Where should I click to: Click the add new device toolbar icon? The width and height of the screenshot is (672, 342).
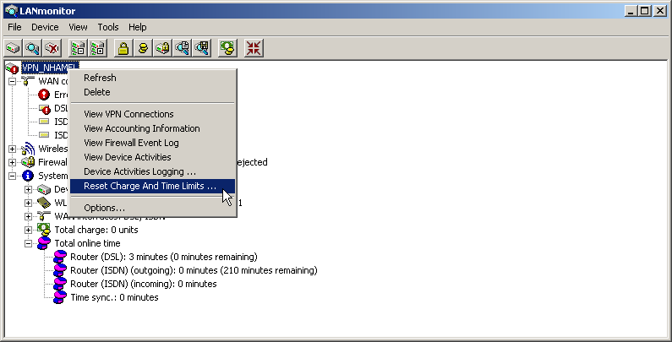coord(14,48)
